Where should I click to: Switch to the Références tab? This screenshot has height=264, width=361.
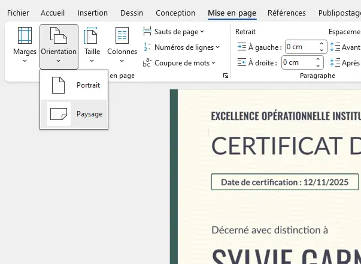[x=287, y=13]
